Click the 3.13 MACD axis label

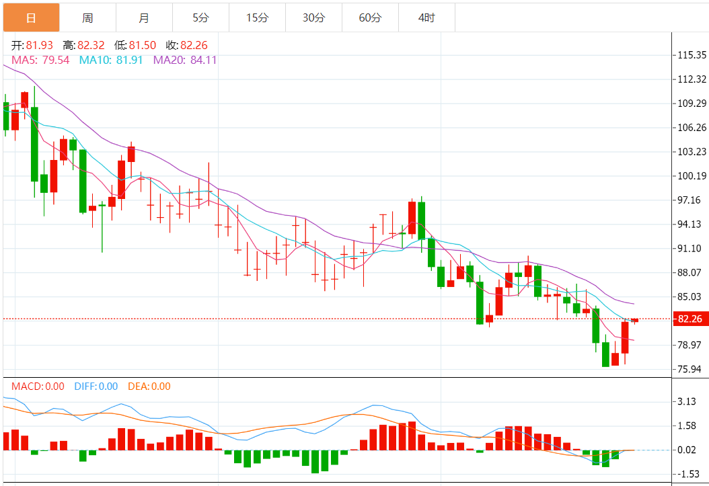[687, 401]
